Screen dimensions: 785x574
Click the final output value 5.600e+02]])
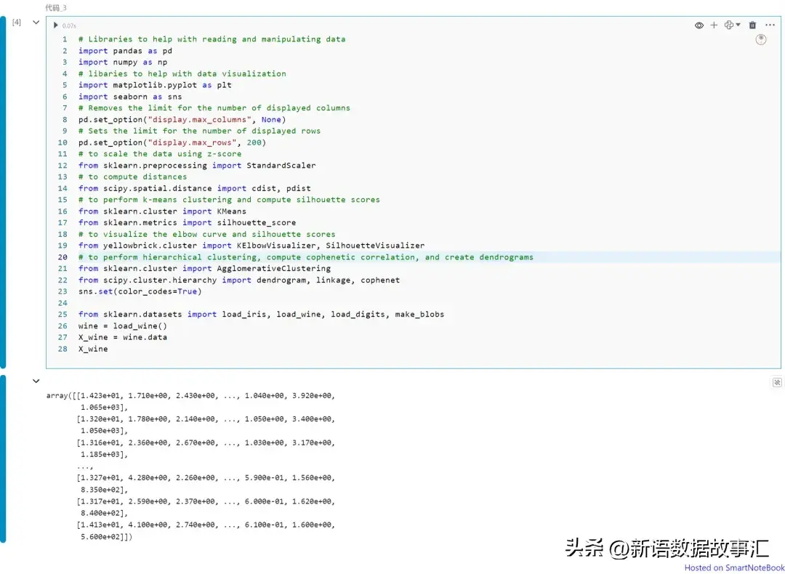tap(106, 536)
